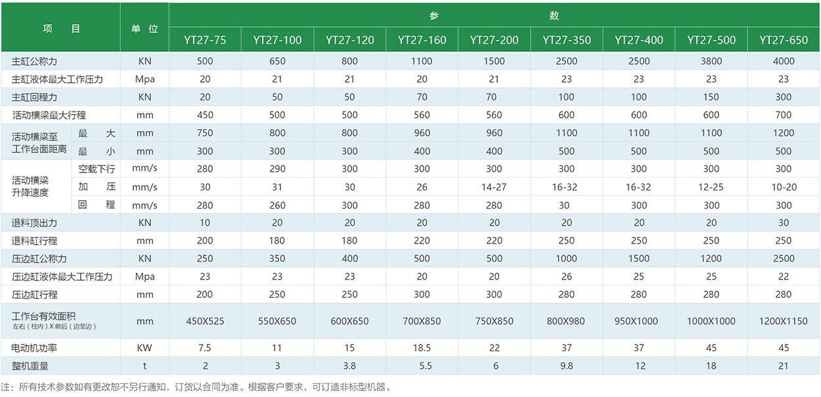821x397 pixels.
Task: Select the 活动横梁最大行程 row label
Action: pyautogui.click(x=49, y=115)
